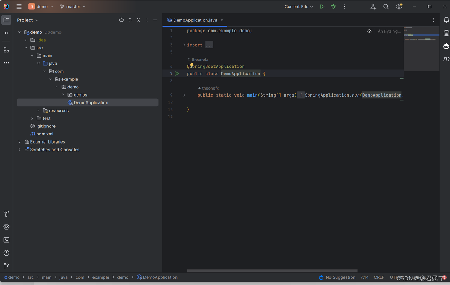Click No Suggestion in the status bar
The width and height of the screenshot is (450, 285).
pyautogui.click(x=337, y=277)
